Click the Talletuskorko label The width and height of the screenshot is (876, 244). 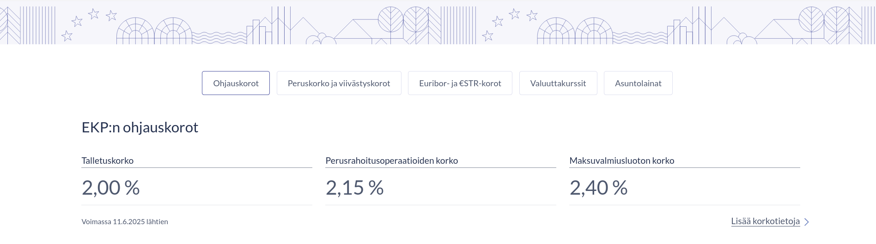(x=108, y=161)
